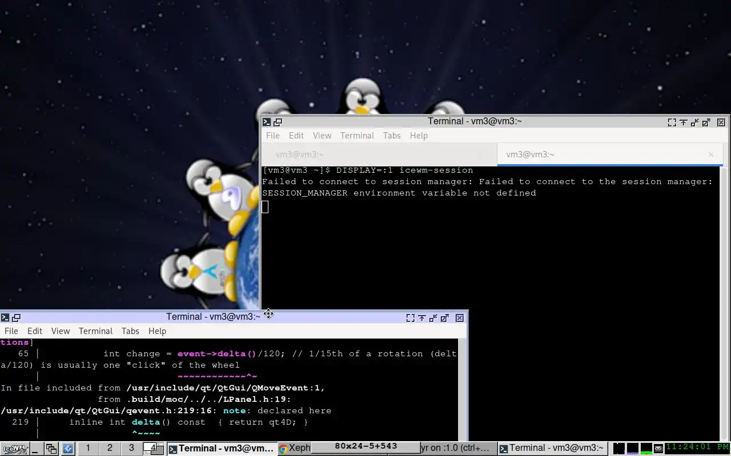This screenshot has width=731, height=456.
Task: Open Help menu in upper tabbed Terminal window
Action: click(x=419, y=136)
